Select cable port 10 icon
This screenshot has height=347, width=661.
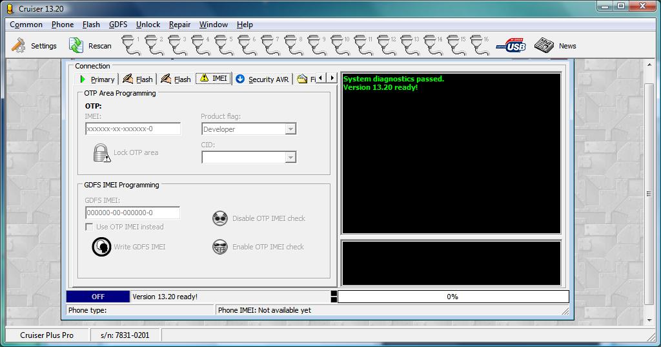(x=340, y=45)
